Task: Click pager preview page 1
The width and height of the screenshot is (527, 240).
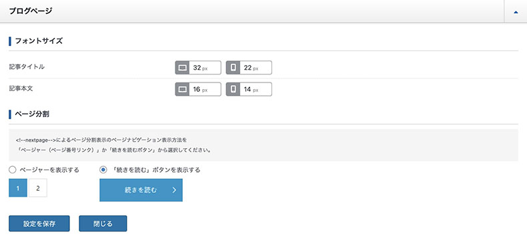Action: [18, 187]
